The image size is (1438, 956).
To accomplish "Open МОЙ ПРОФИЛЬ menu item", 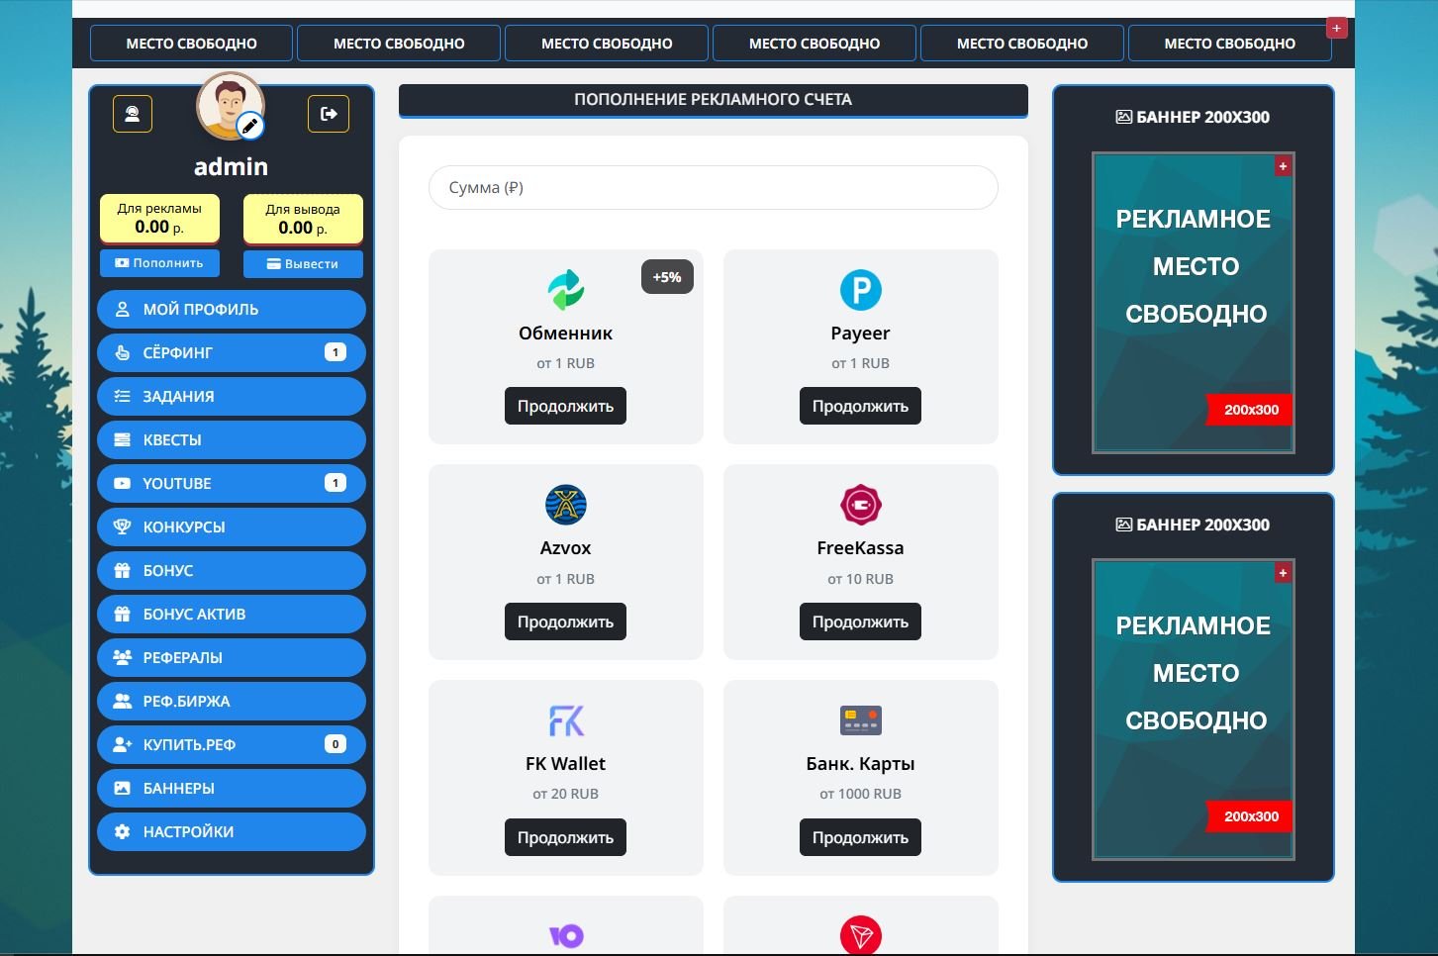I will pyautogui.click(x=232, y=309).
